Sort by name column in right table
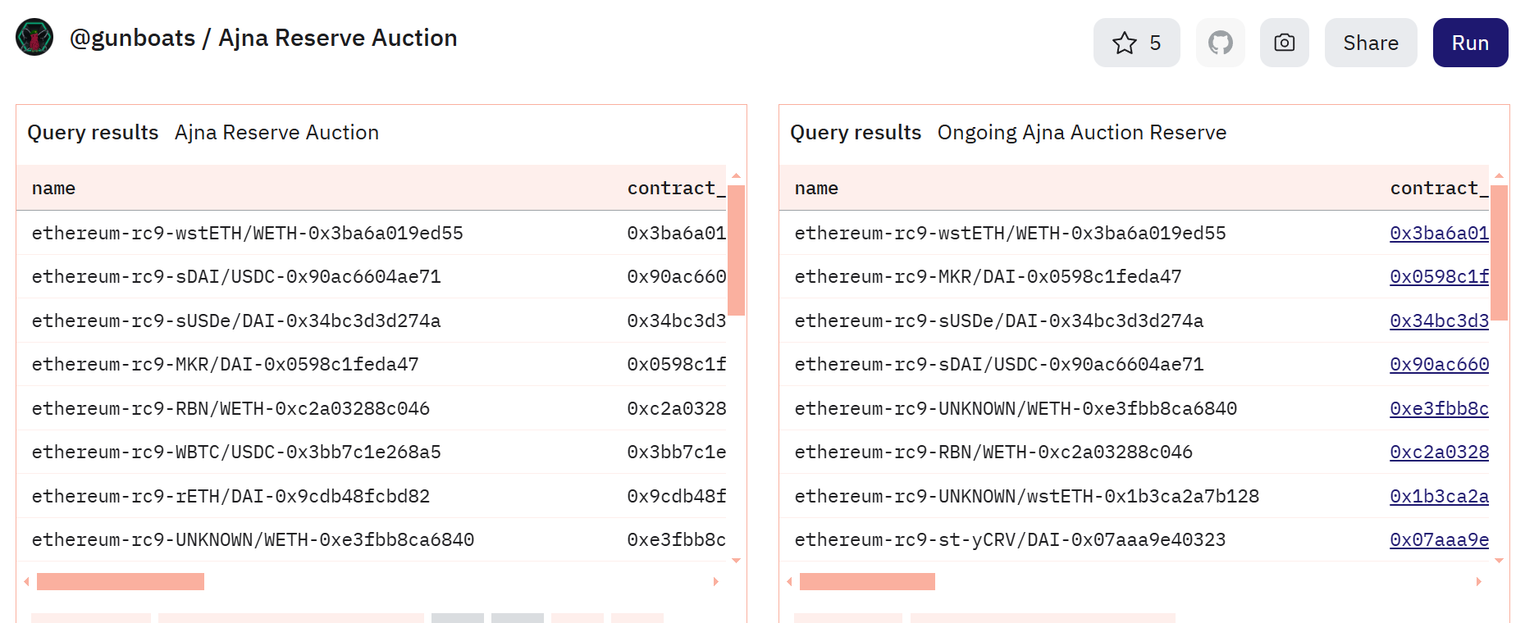Image resolution: width=1525 pixels, height=623 pixels. [x=816, y=188]
